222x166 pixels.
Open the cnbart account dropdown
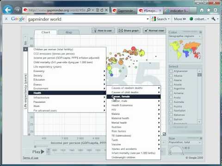click(199, 19)
